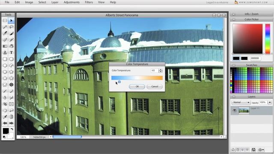Screen dimensions: 274x154
Task: Open layer settings gear dropdown
Action: click(261, 150)
